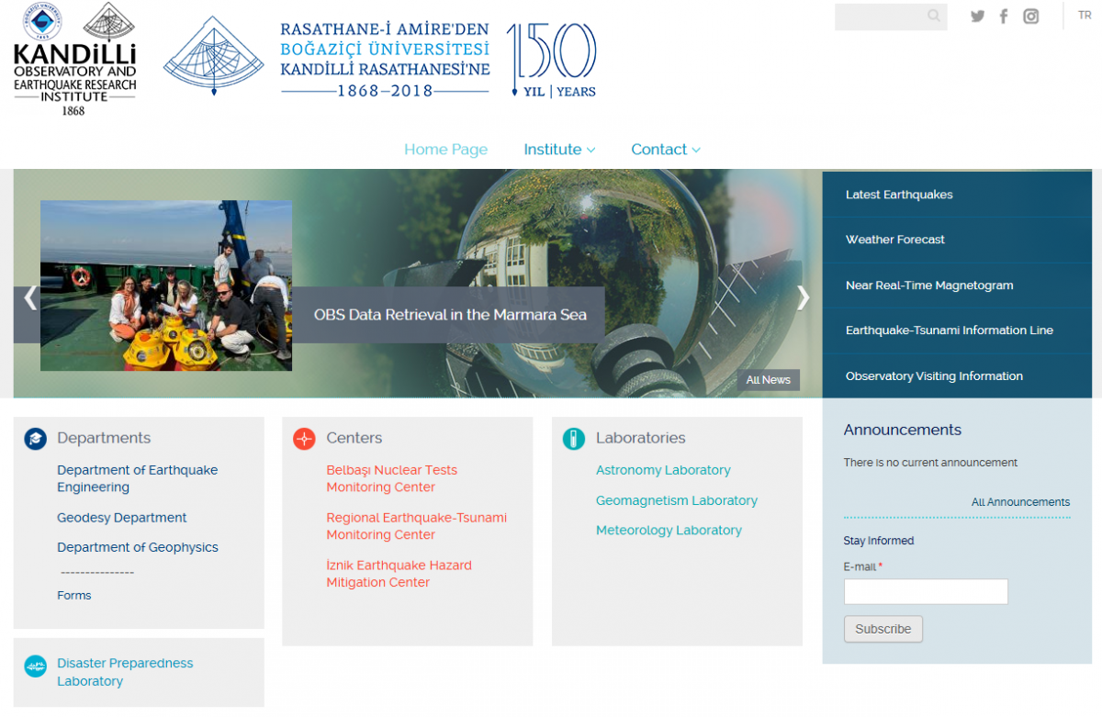Click the Disaster Preparedness Laboratory icon
This screenshot has height=717, width=1102.
point(35,667)
